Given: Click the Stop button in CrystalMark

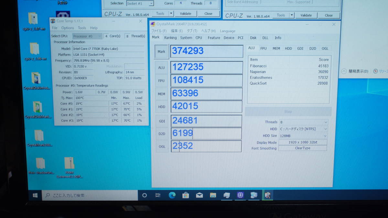Looking at the screenshot, I should coord(288,112).
